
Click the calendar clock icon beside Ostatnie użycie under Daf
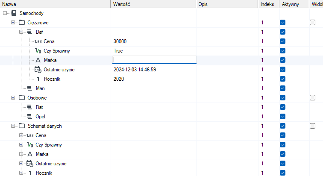coord(38,70)
